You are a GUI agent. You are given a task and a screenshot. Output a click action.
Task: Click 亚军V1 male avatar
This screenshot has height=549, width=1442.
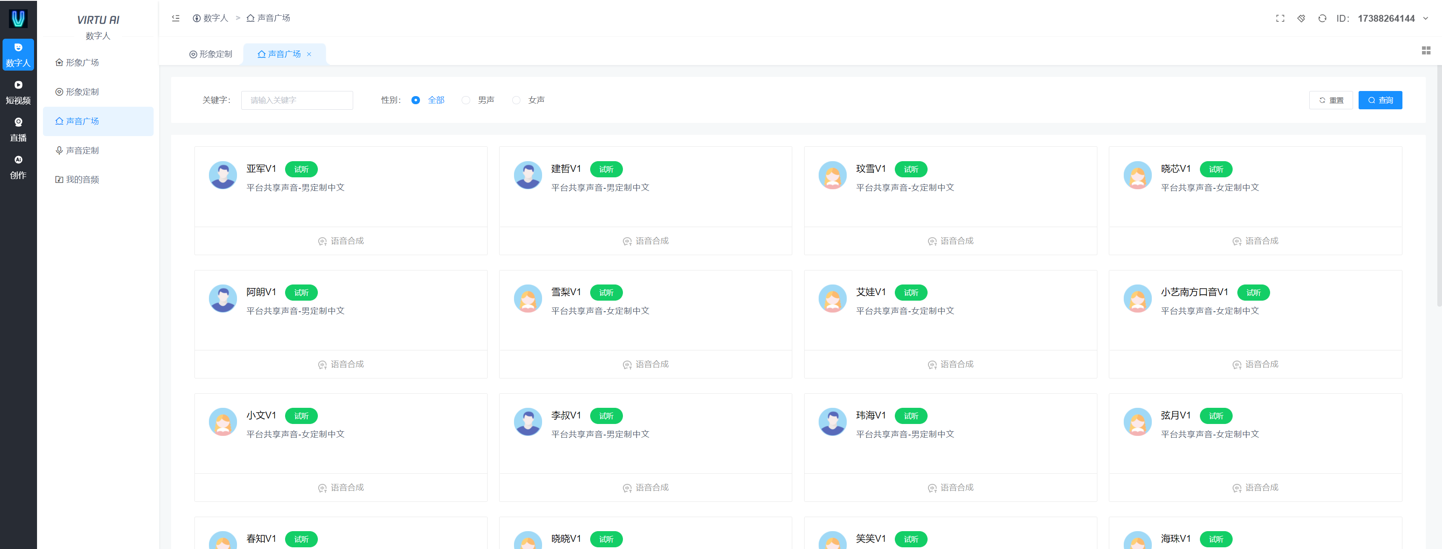(x=223, y=175)
